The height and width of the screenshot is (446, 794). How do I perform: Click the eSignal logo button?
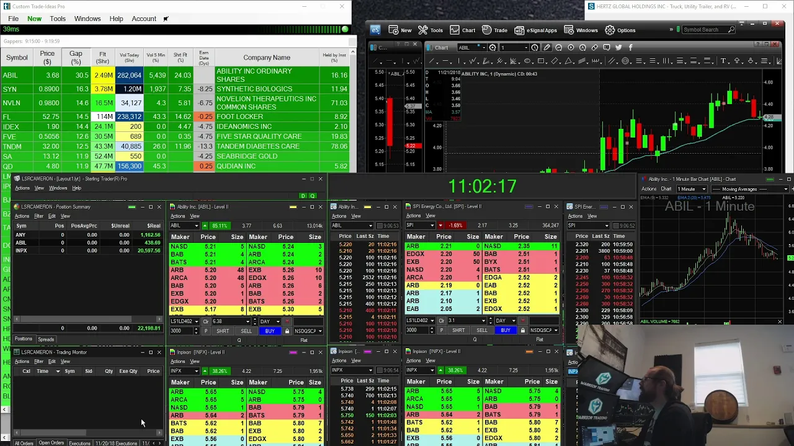point(375,30)
